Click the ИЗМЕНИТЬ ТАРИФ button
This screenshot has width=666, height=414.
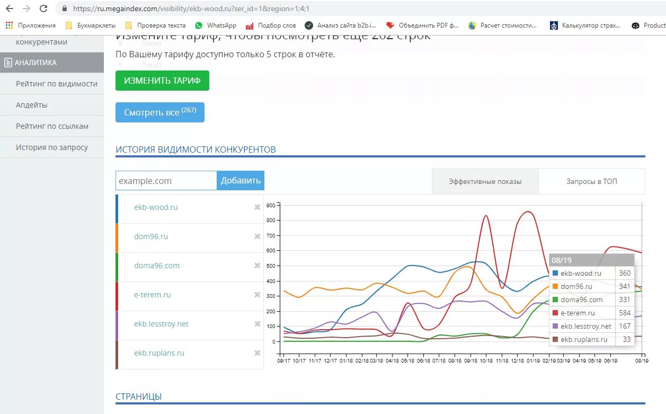click(162, 81)
